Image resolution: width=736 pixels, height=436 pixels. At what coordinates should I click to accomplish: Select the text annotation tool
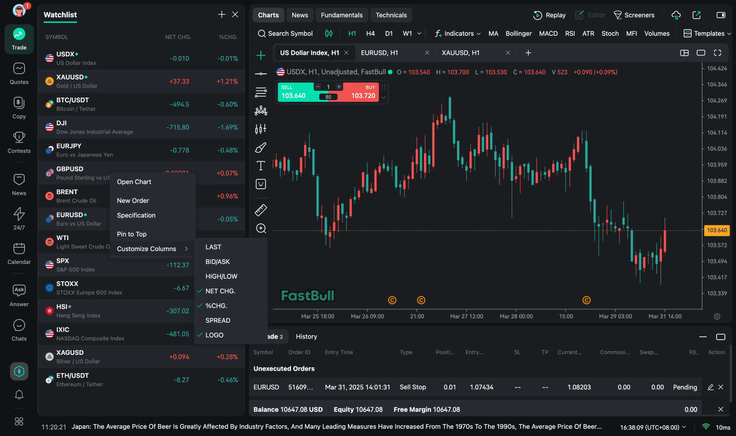coord(260,166)
